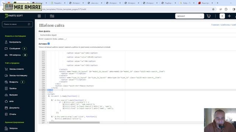This screenshot has height=132, width=236.
Task: Open Прайсы in the sidebar
Action: [13, 88]
